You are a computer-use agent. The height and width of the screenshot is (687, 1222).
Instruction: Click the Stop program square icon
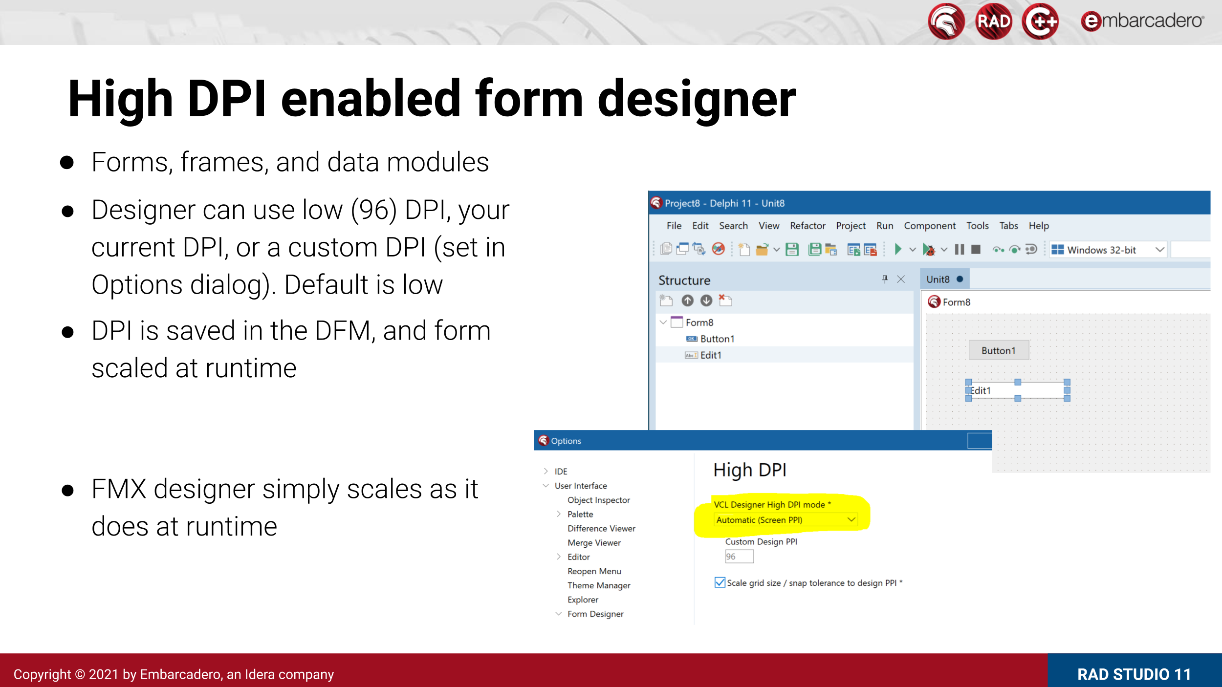point(976,250)
